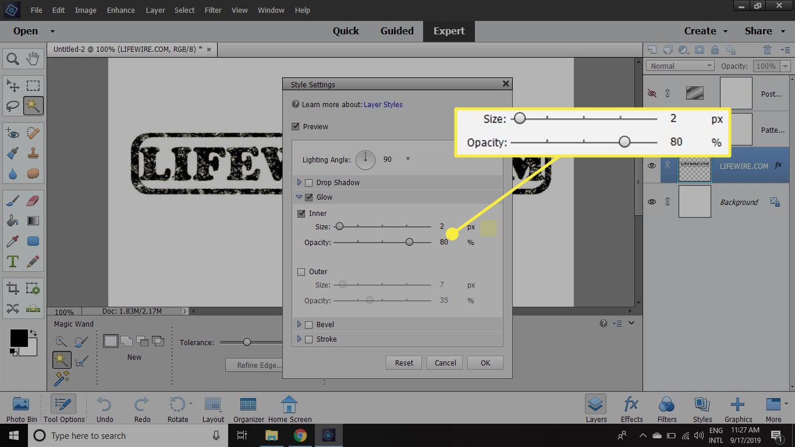
Task: Select the Eraser tool
Action: (33, 201)
